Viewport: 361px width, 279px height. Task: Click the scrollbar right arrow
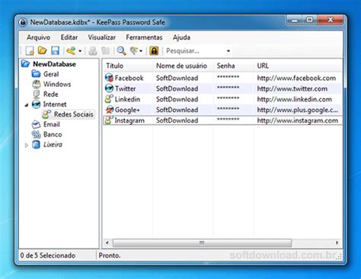tap(337, 242)
